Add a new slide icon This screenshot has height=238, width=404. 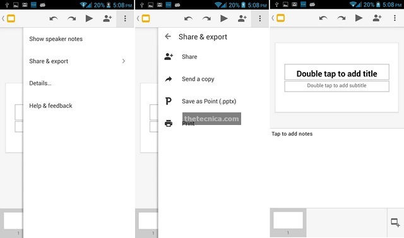pos(395,223)
